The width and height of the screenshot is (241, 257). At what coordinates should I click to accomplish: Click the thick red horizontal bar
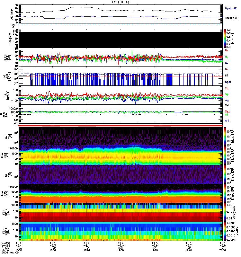[121, 126]
